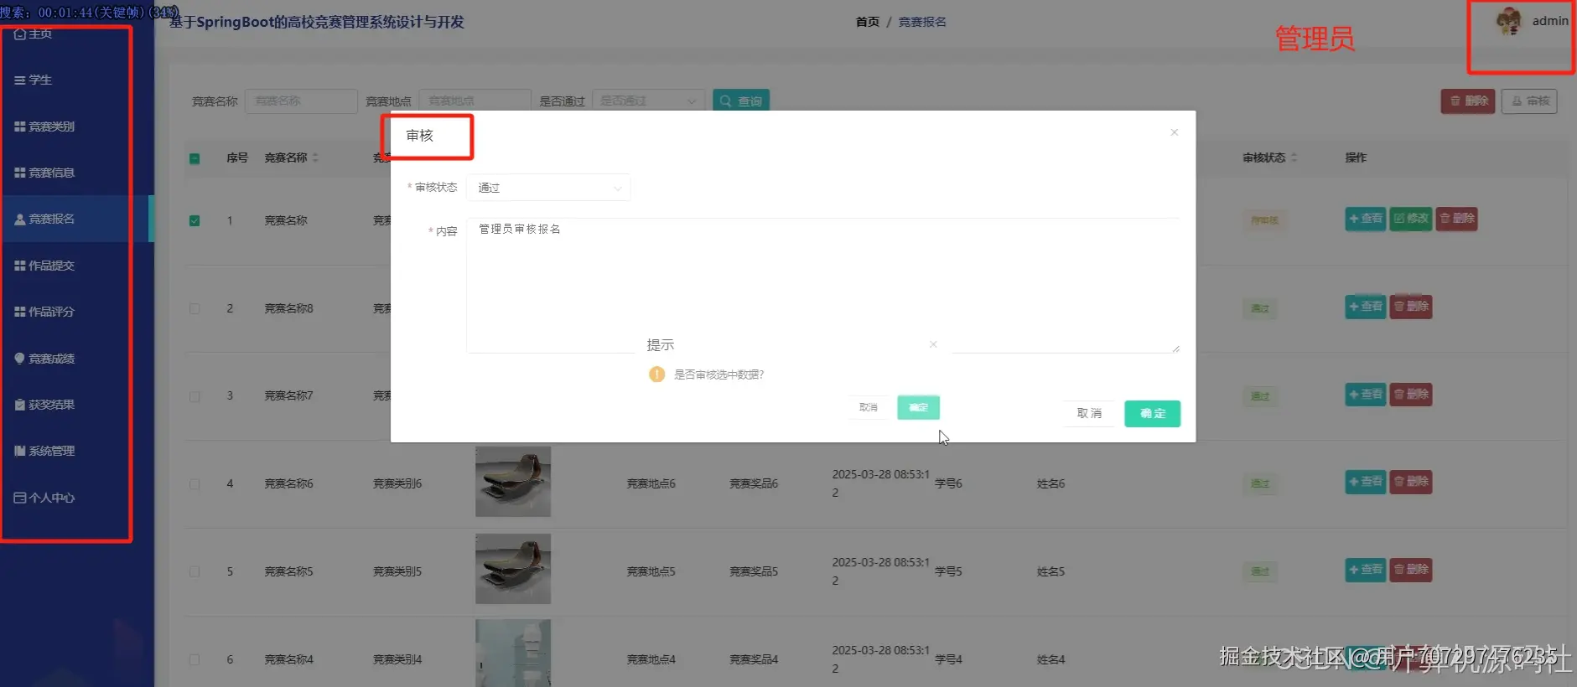The width and height of the screenshot is (1577, 687).
Task: Focus the 竞赛地点 search field
Action: [475, 101]
